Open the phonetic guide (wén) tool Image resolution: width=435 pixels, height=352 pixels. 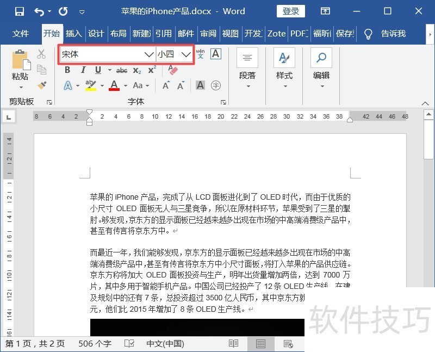point(200,53)
